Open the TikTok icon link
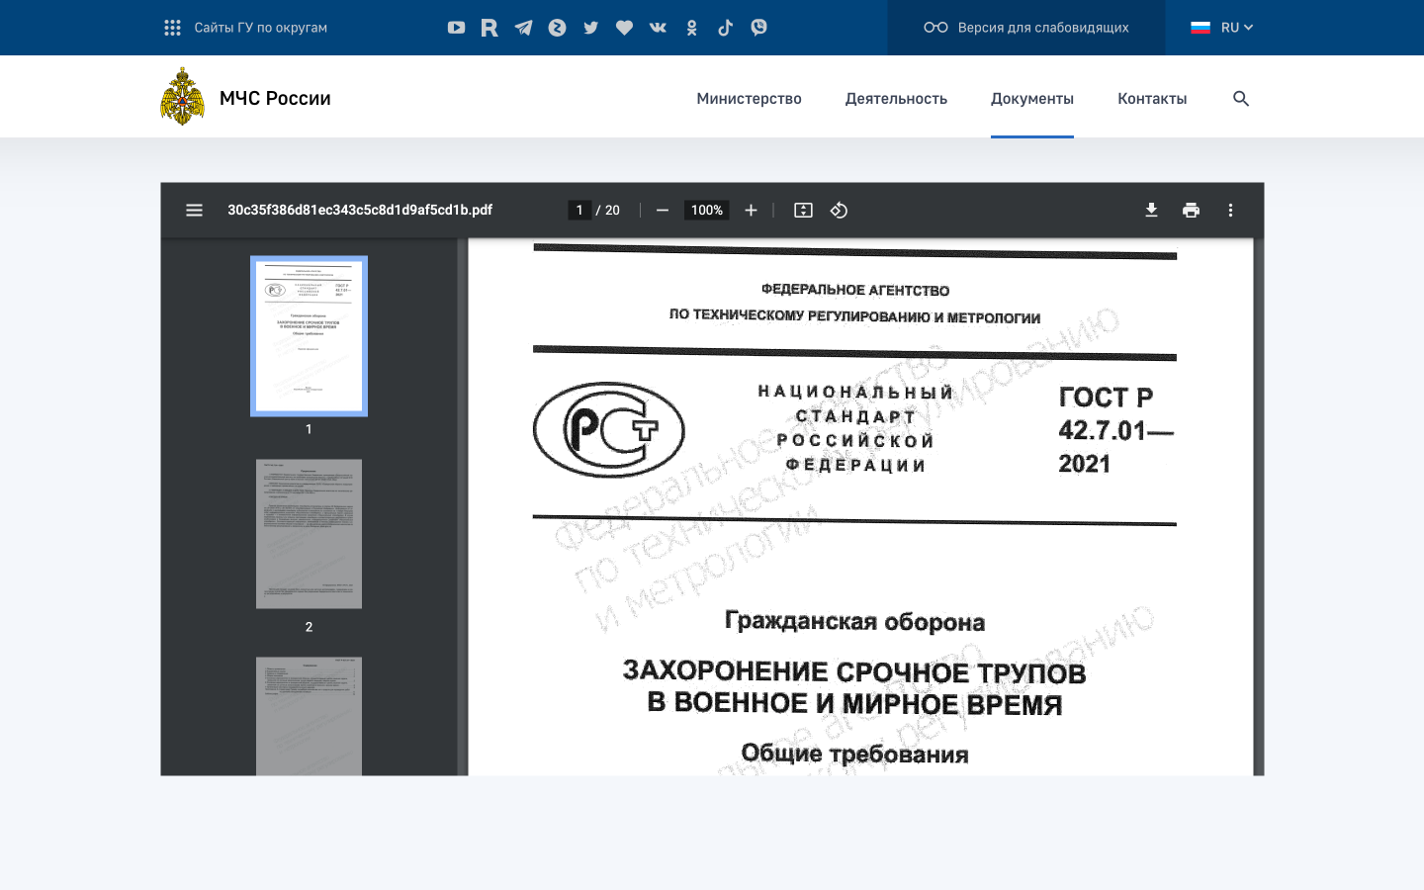The width and height of the screenshot is (1424, 890). coord(725,28)
